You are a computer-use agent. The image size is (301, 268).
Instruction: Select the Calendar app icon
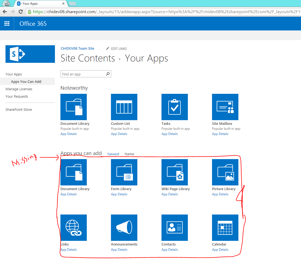pyautogui.click(x=225, y=228)
